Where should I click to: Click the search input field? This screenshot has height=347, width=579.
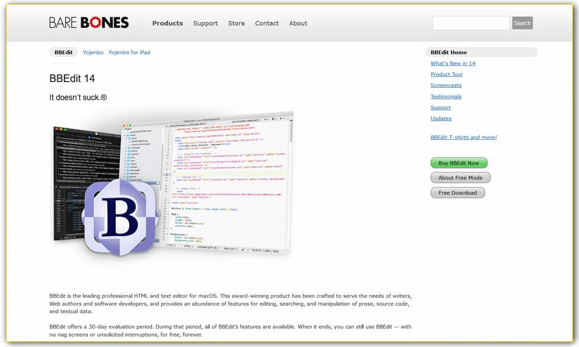click(x=471, y=23)
